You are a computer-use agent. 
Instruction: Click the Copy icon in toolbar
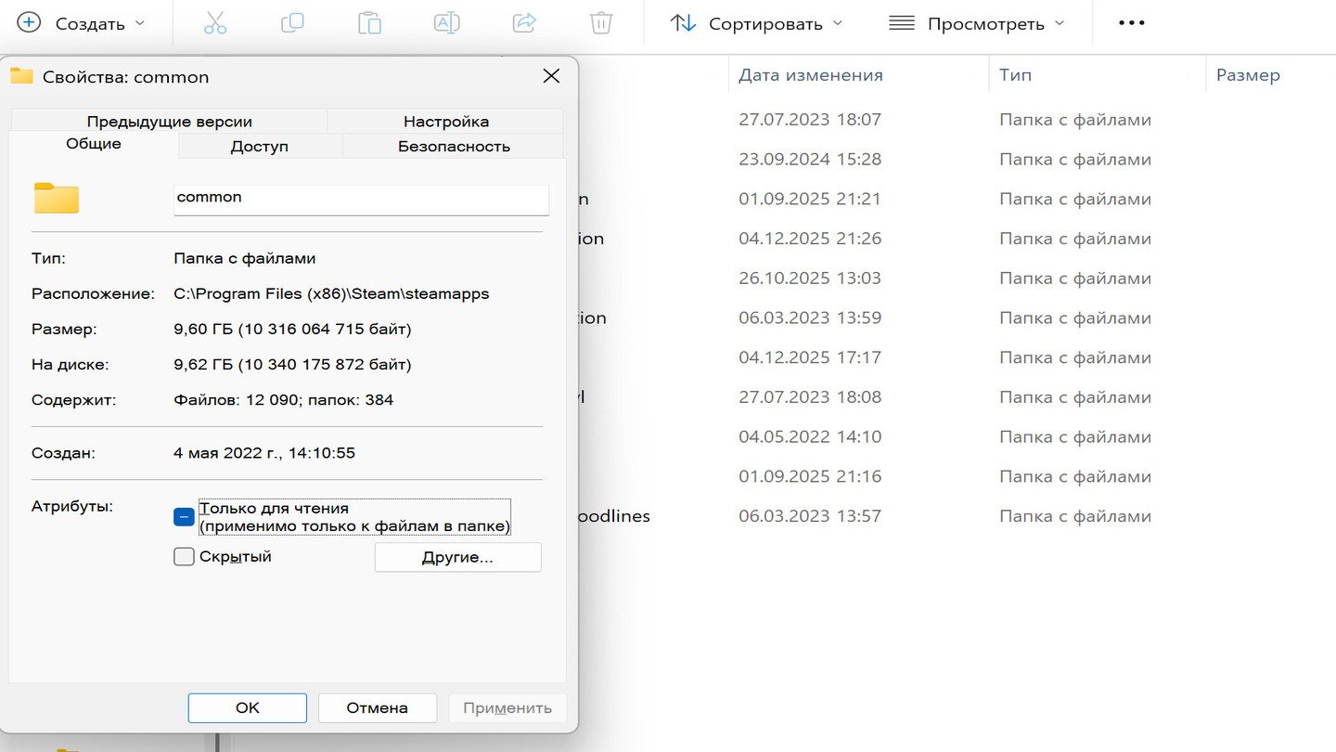click(x=292, y=23)
